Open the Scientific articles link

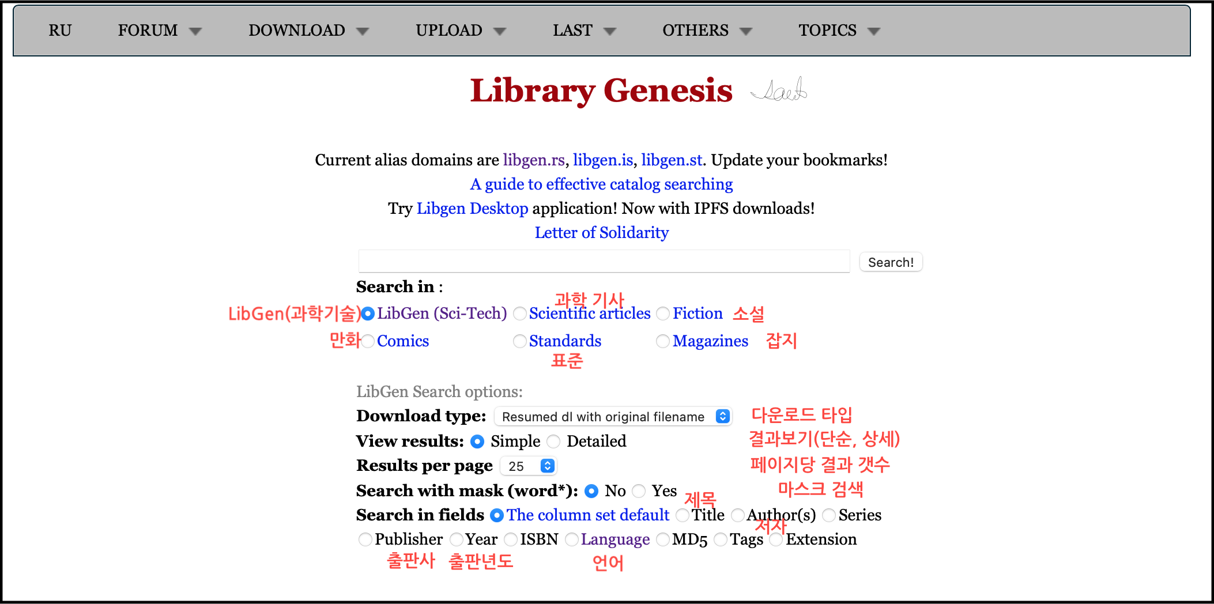(x=590, y=313)
